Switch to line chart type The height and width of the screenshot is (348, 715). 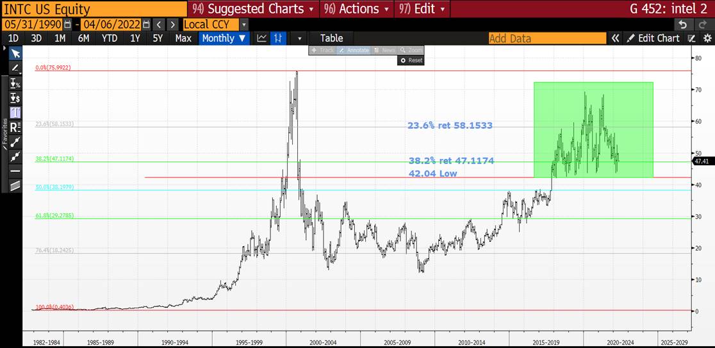pos(262,38)
